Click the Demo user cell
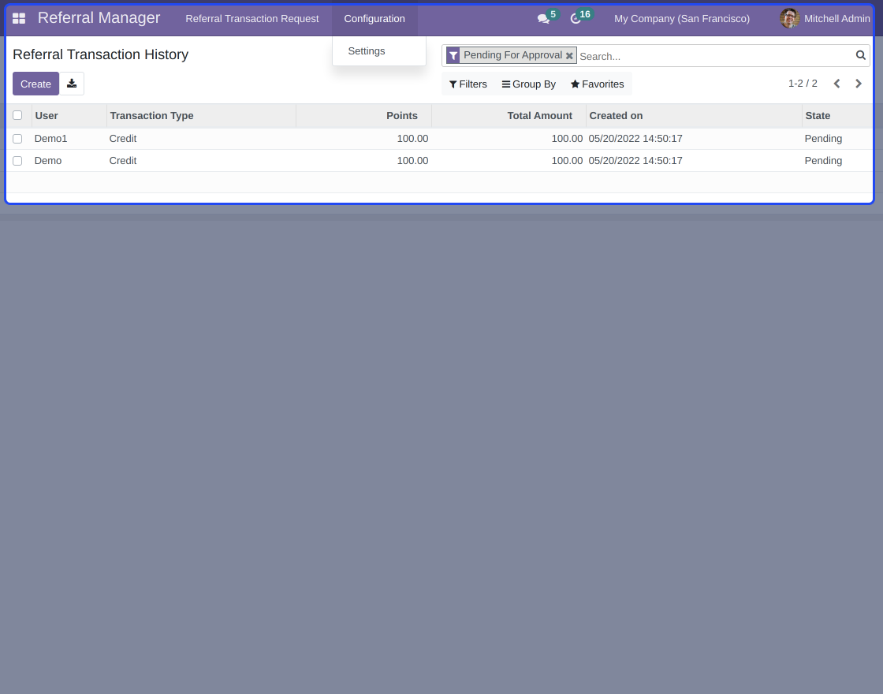The image size is (883, 694). tap(48, 161)
